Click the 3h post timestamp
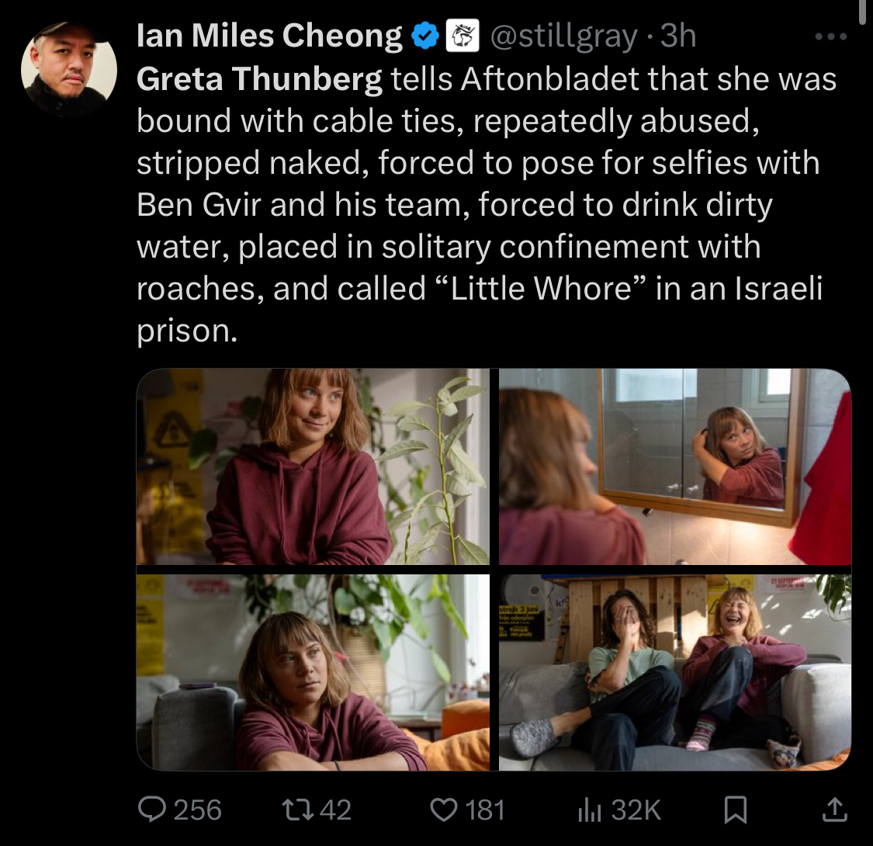This screenshot has height=846, width=873. (678, 36)
